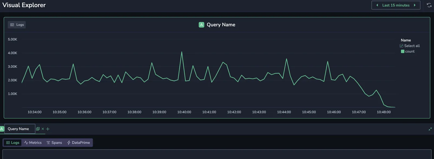Screen dimensions: 434x159
Task: Open the Last 15 minutes time picker
Action: pyautogui.click(x=396, y=5)
